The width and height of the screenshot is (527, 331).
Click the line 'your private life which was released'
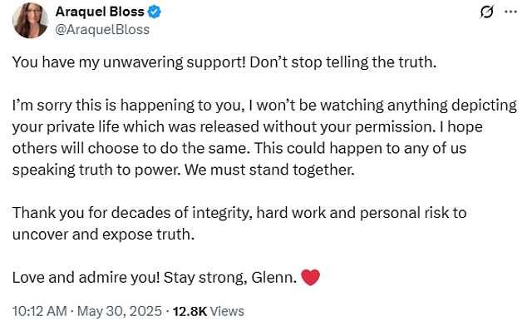pyautogui.click(x=248, y=127)
